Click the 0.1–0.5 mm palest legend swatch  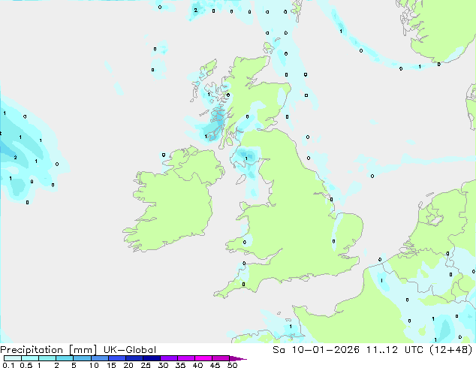click(x=13, y=358)
